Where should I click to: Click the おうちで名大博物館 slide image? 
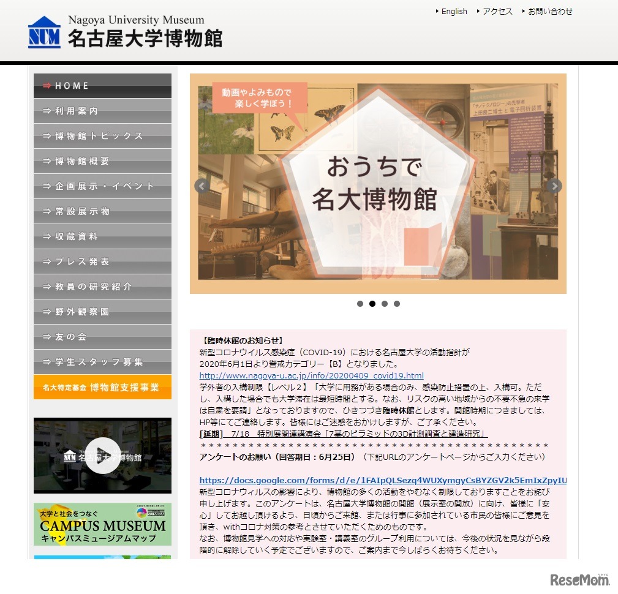(x=378, y=184)
